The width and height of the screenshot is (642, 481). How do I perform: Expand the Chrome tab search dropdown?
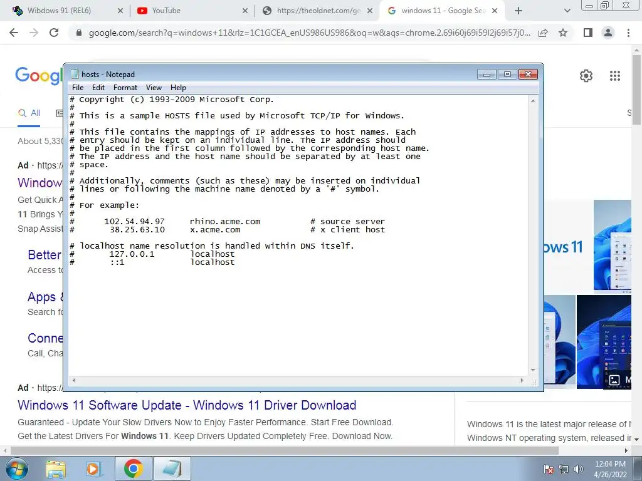pos(567,11)
